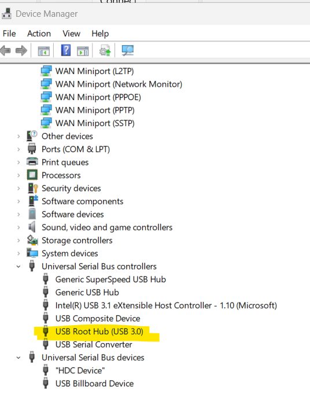The width and height of the screenshot is (310, 394).
Task: Click the Scan for hardware changes icon
Action: [x=128, y=50]
